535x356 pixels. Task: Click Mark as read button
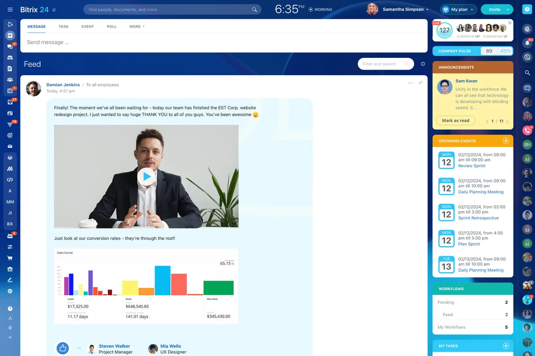(456, 121)
